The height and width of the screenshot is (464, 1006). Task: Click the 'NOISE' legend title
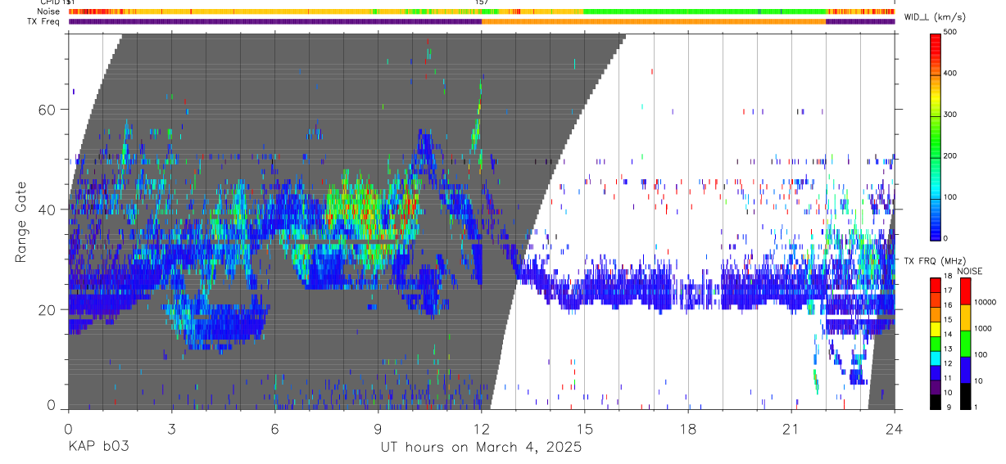pos(970,271)
